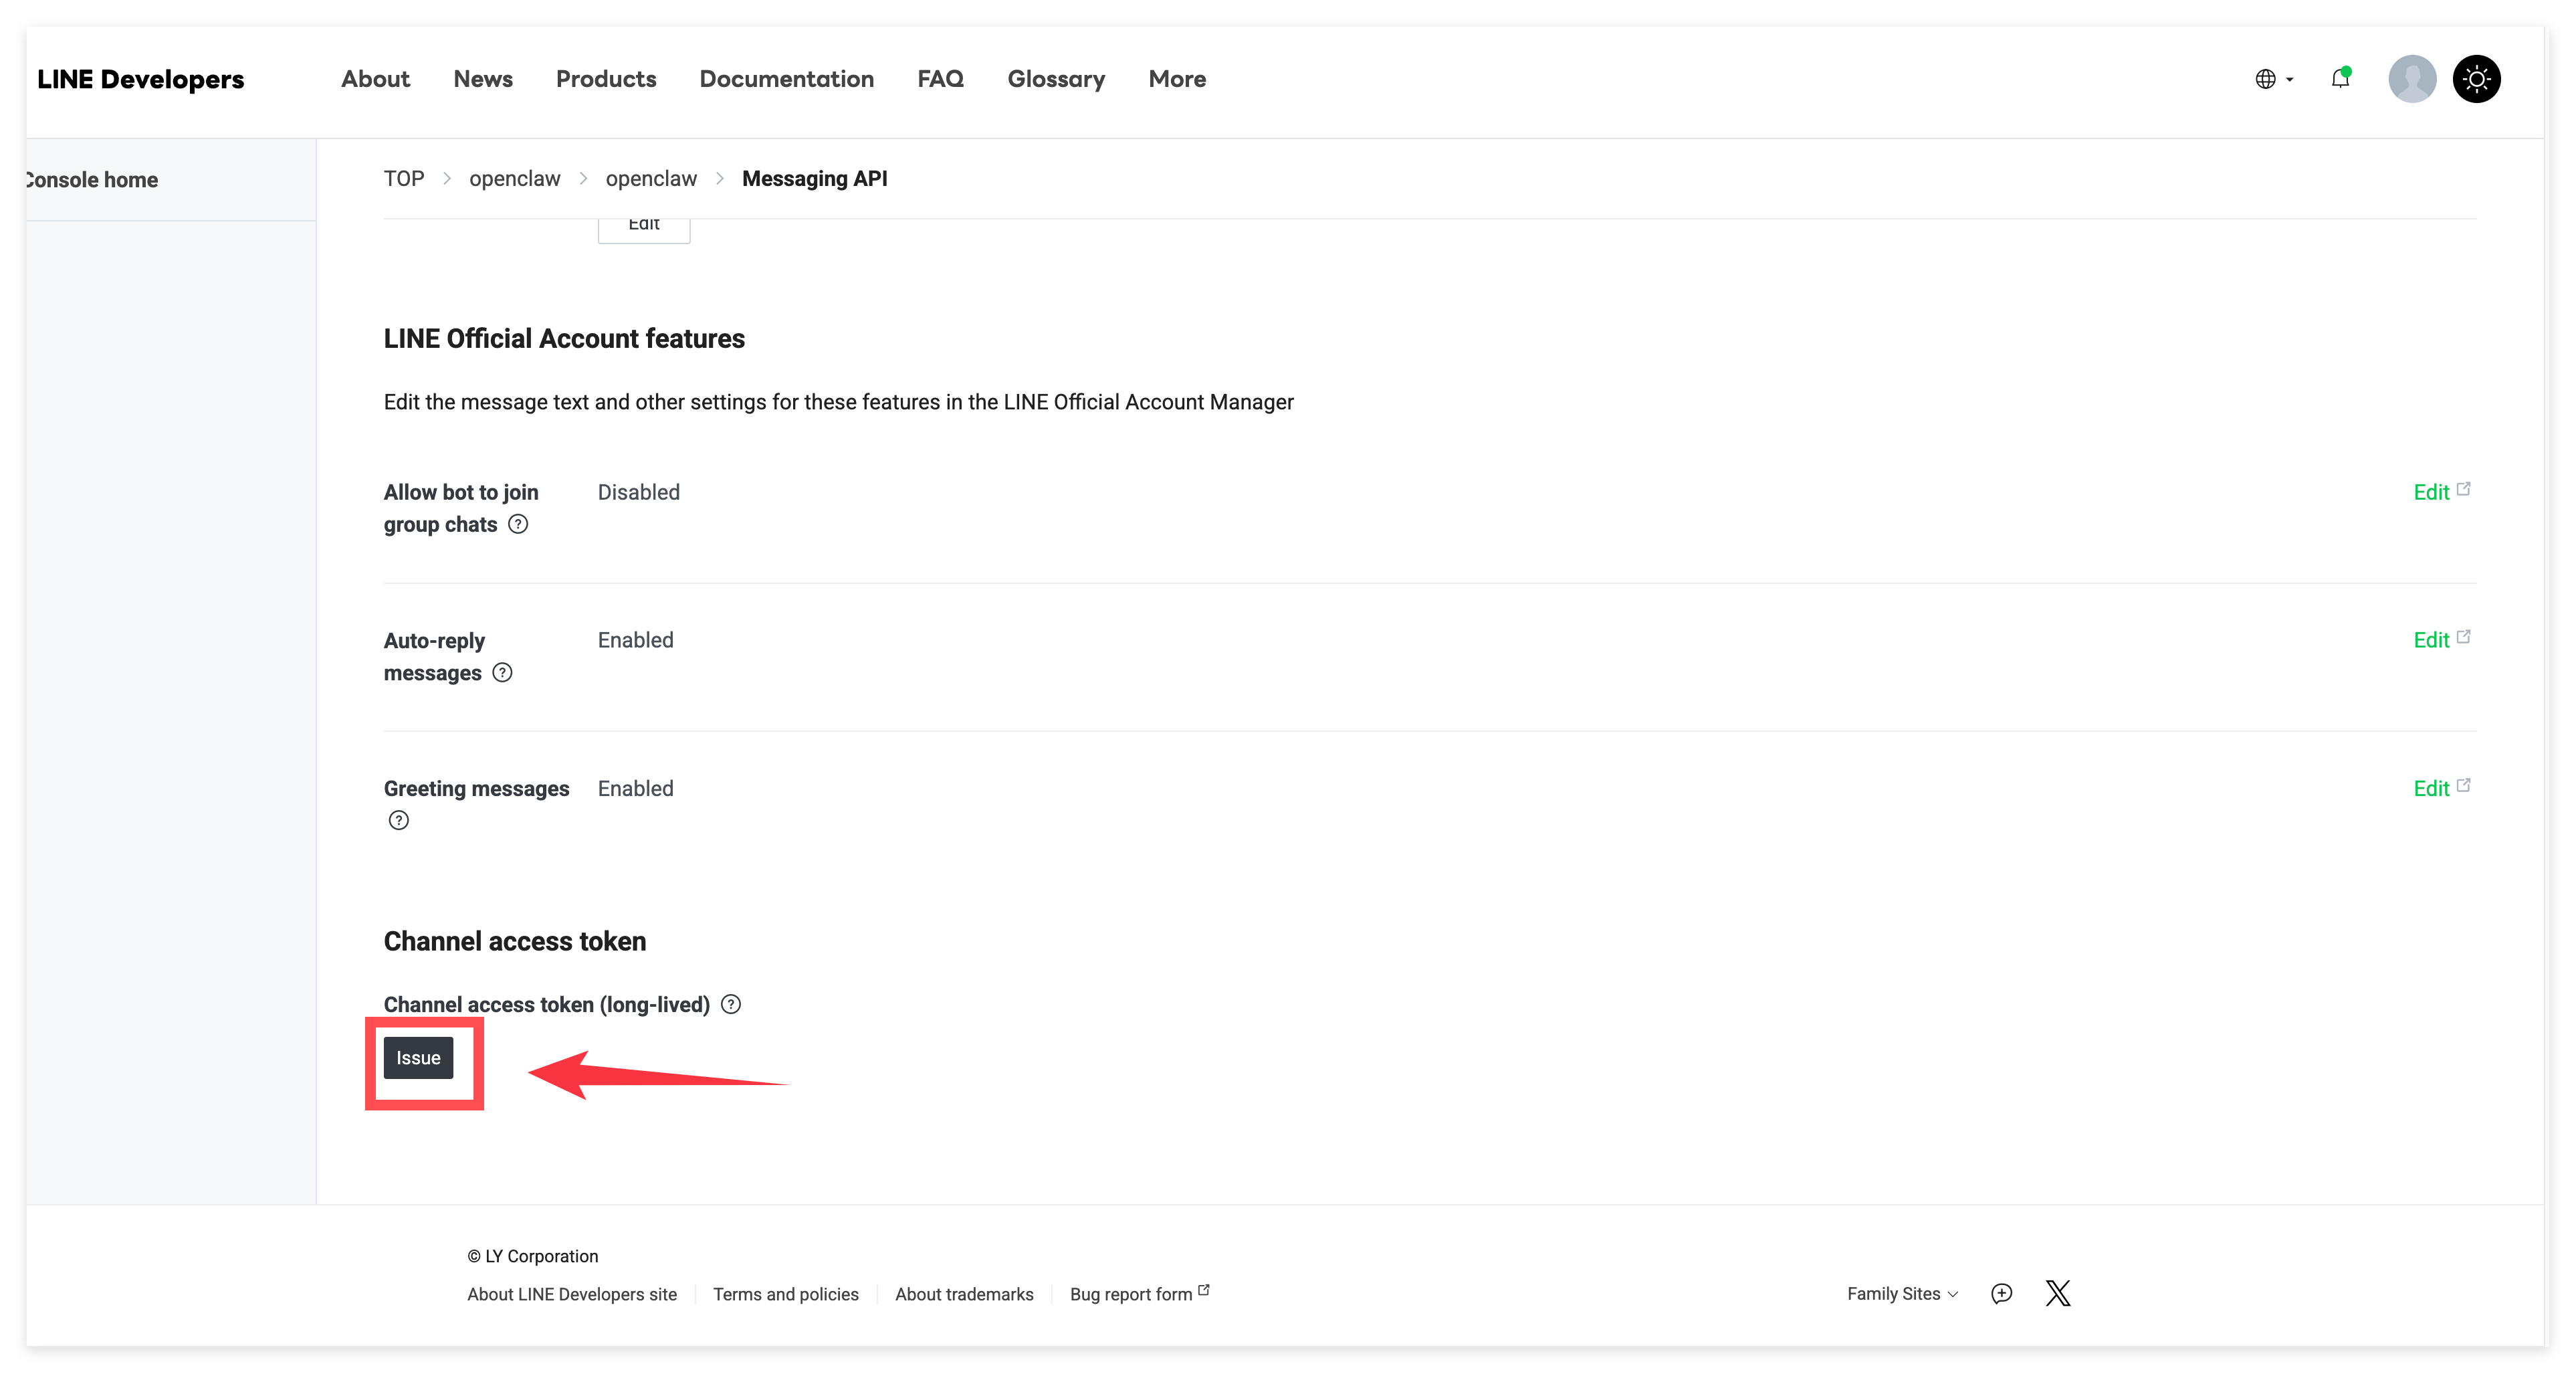2576x1374 pixels.
Task: Click help icon beside group chats
Action: click(518, 524)
